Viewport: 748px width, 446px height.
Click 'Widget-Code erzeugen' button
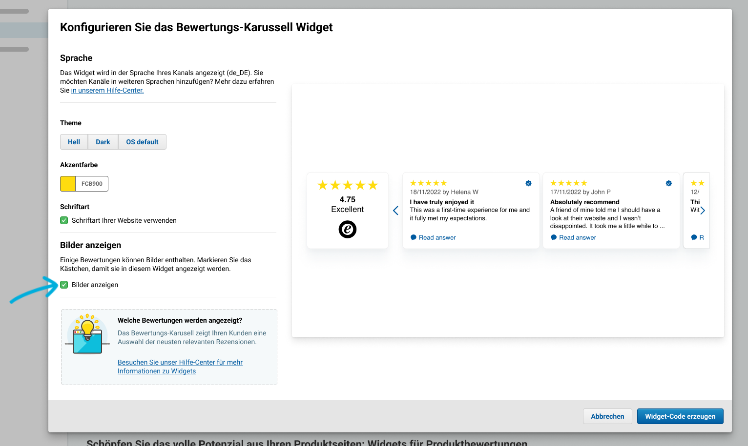pos(680,416)
